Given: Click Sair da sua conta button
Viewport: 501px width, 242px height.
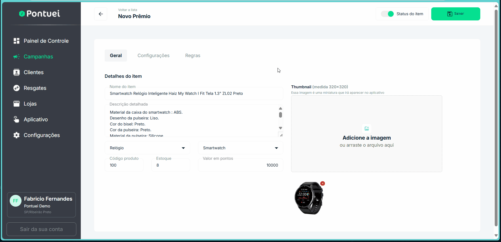Looking at the screenshot, I should tap(41, 229).
